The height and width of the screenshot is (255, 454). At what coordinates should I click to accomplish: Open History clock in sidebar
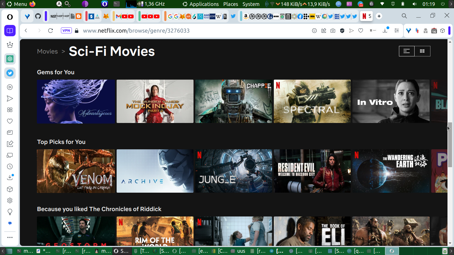click(10, 167)
